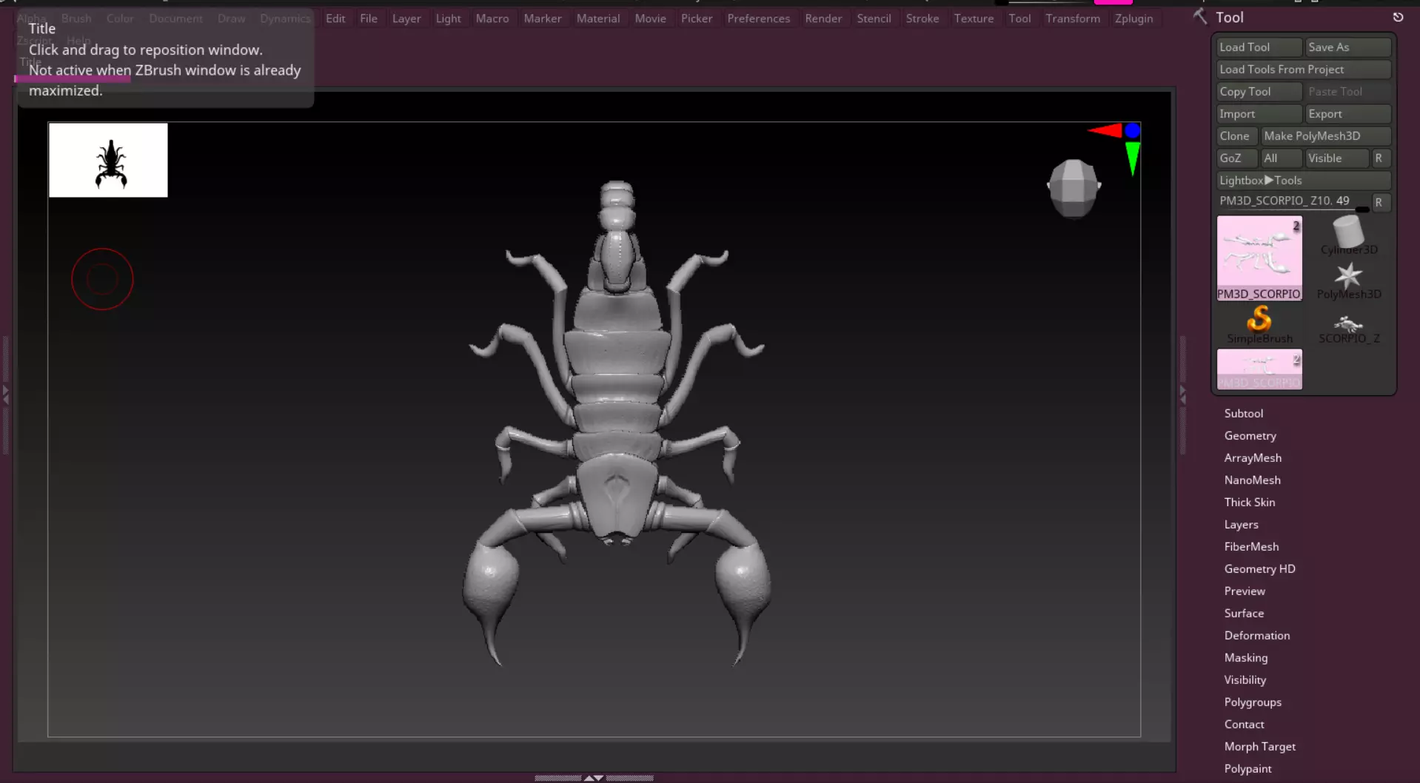Expand the FiberMesh subpalette
The width and height of the screenshot is (1420, 783).
tap(1251, 546)
